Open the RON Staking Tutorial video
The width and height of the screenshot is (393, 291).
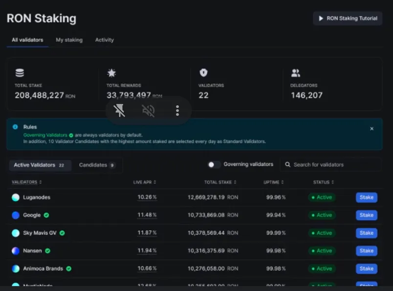pyautogui.click(x=348, y=18)
